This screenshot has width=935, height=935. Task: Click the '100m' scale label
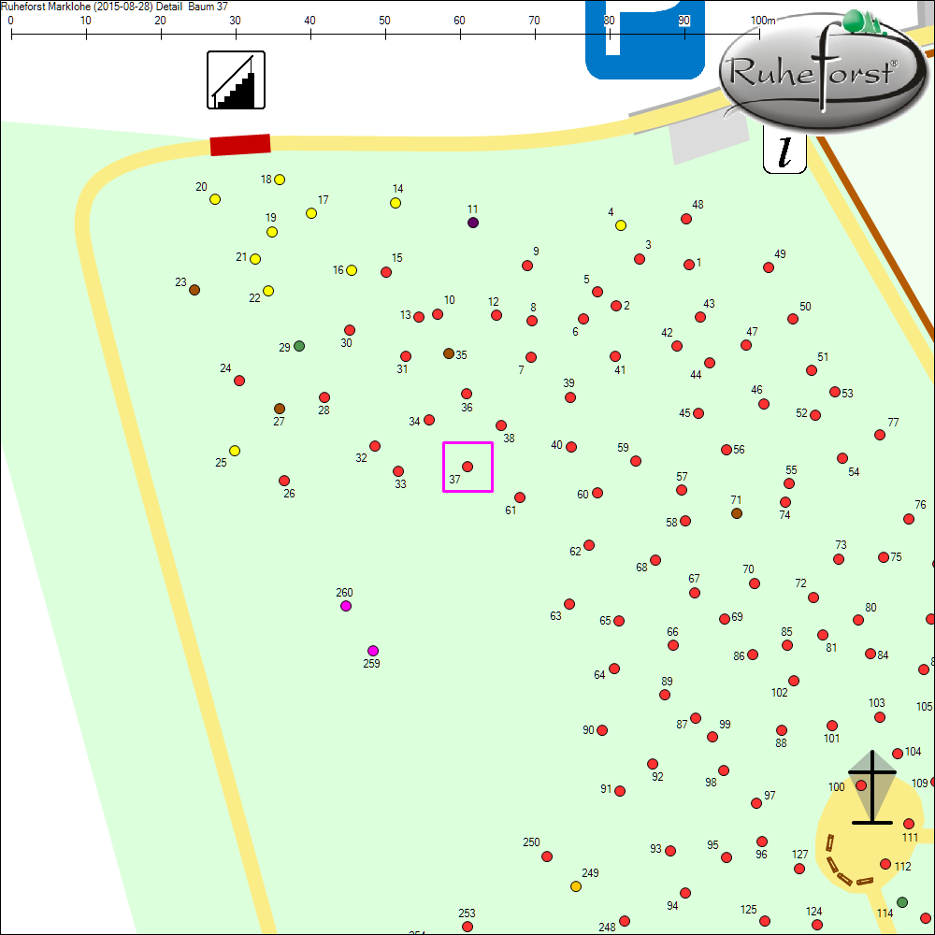click(x=763, y=21)
